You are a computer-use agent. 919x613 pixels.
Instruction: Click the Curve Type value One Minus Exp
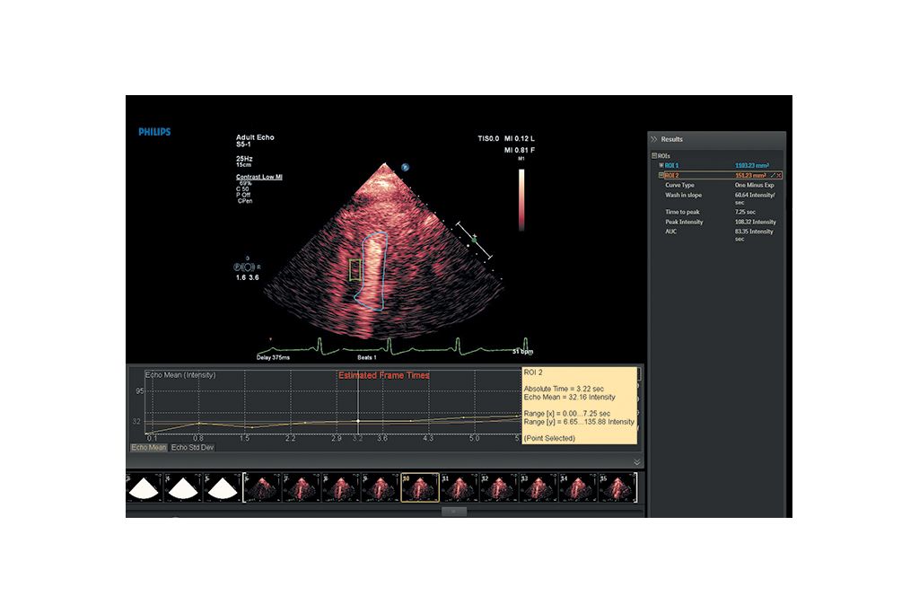click(x=754, y=185)
